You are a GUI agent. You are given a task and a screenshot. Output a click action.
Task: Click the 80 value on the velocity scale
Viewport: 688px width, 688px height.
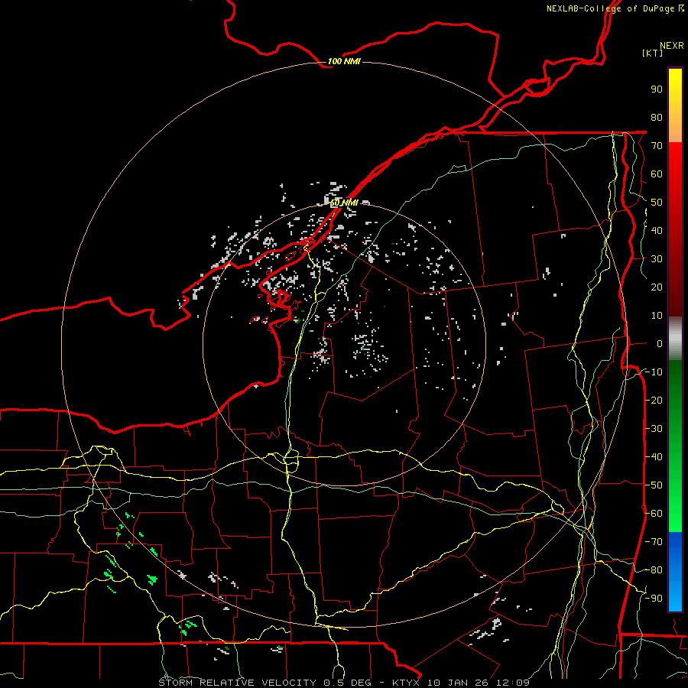[657, 118]
